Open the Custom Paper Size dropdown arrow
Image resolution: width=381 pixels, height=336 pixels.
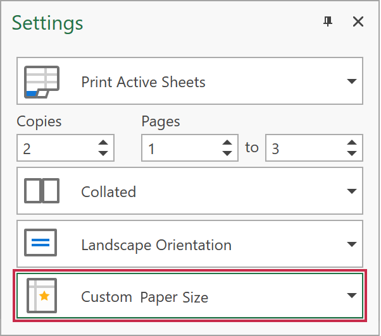tap(351, 296)
